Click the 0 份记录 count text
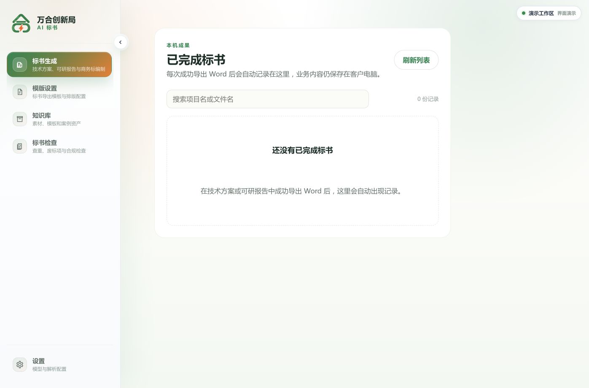The image size is (589, 388). (x=428, y=99)
